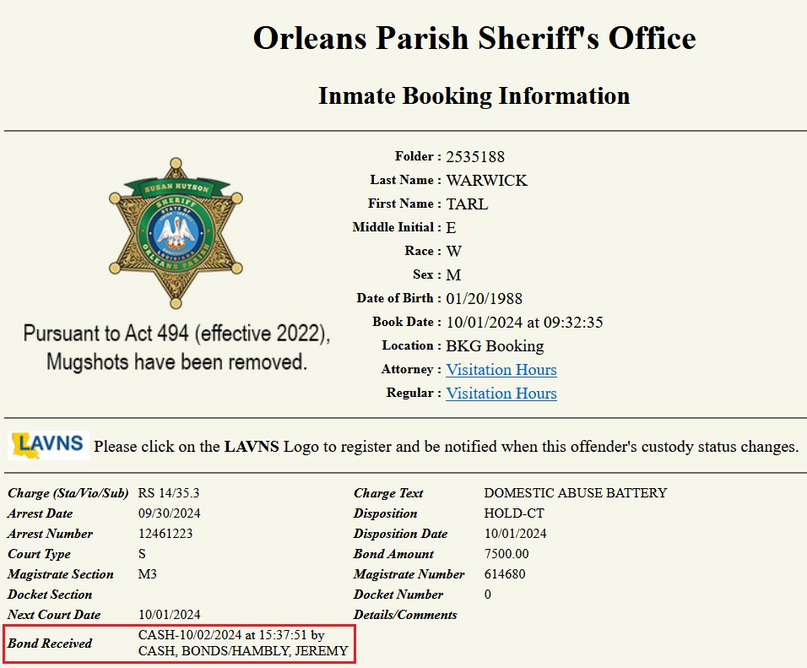Click the last name WARWICK

click(x=486, y=180)
